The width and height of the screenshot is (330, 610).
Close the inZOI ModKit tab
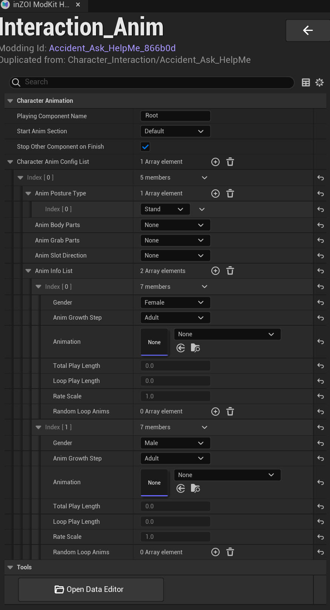pyautogui.click(x=78, y=5)
